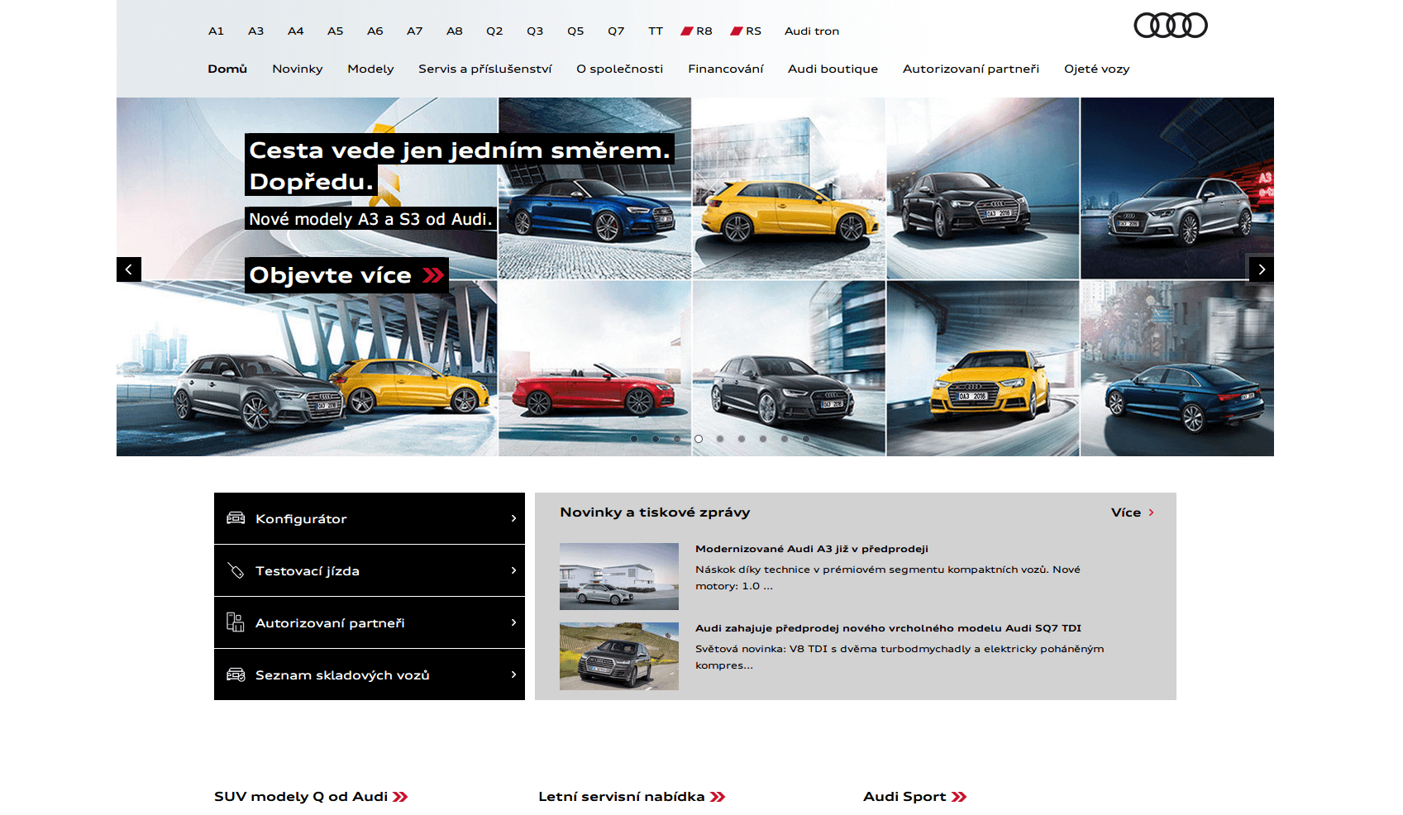Open Ojeté vozy menu item
This screenshot has height=815, width=1403.
pyautogui.click(x=1096, y=69)
